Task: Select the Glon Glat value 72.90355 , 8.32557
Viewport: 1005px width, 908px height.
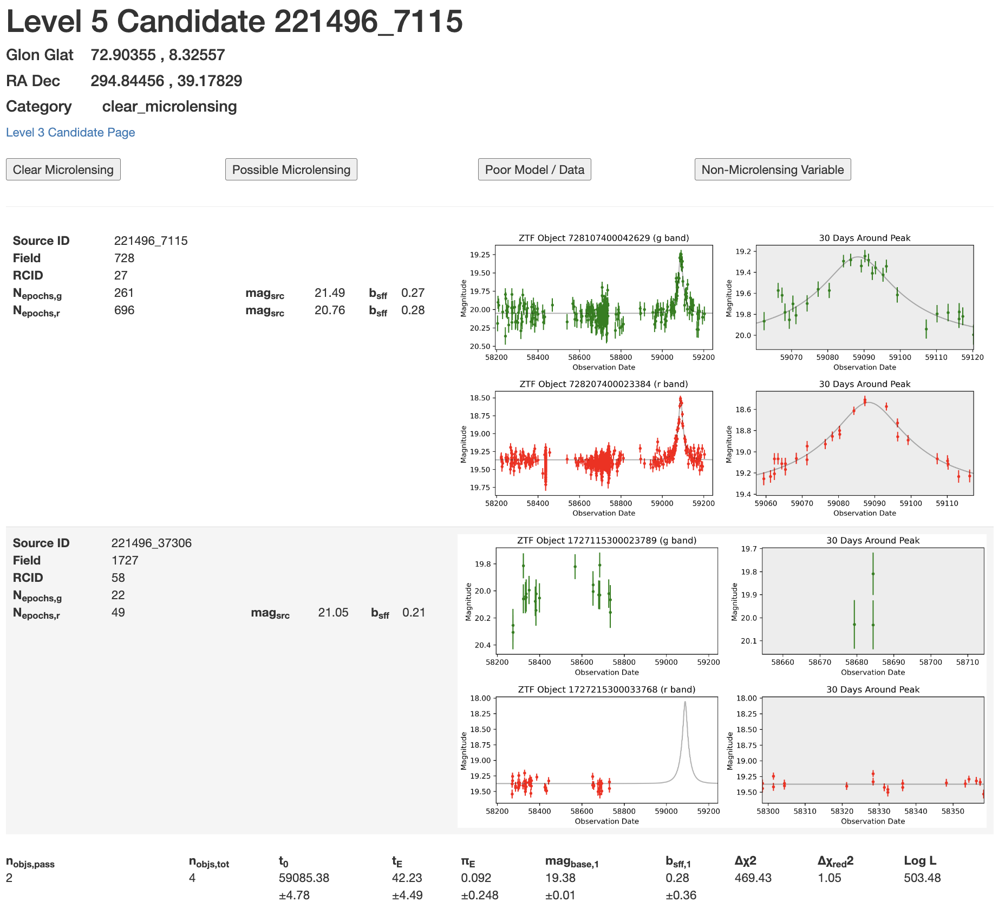Action: pos(158,55)
